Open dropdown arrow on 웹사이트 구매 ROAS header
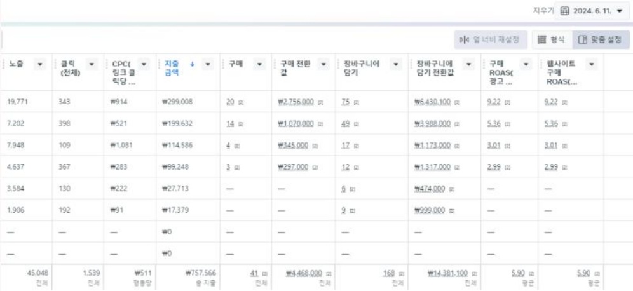Image resolution: width=633 pixels, height=291 pixels. point(592,64)
